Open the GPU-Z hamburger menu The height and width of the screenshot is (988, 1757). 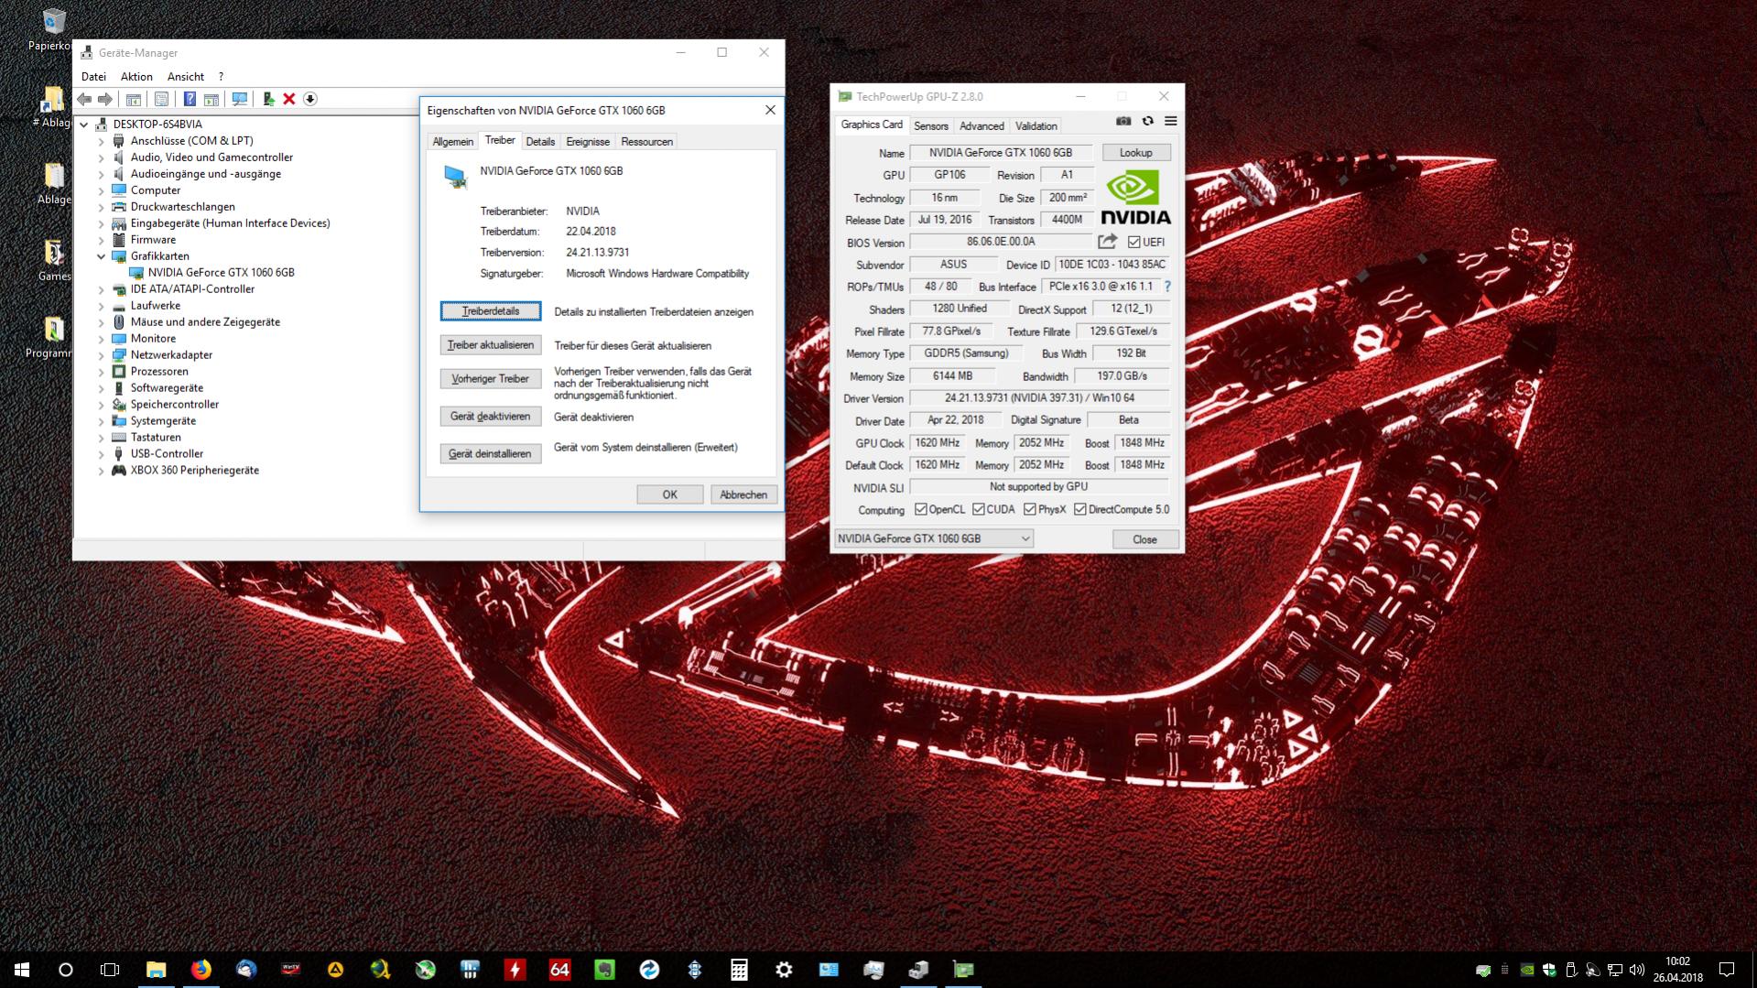pyautogui.click(x=1170, y=121)
